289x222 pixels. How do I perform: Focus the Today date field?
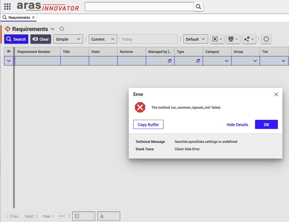149,39
